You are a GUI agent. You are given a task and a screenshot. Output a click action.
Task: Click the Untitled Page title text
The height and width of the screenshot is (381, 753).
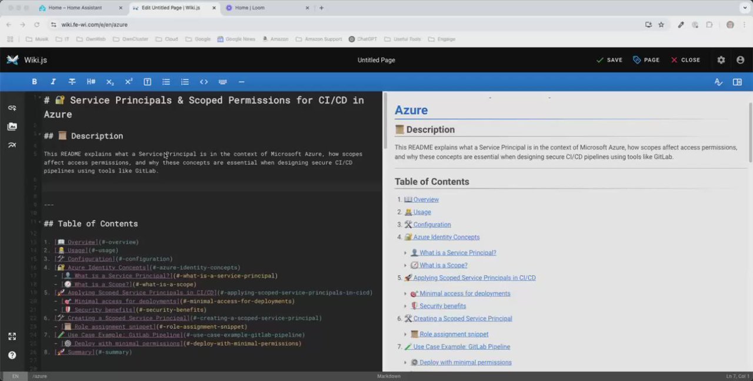(376, 60)
